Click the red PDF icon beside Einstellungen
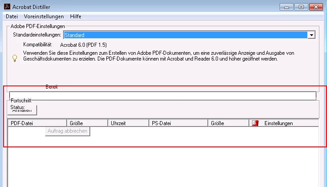 (255, 123)
